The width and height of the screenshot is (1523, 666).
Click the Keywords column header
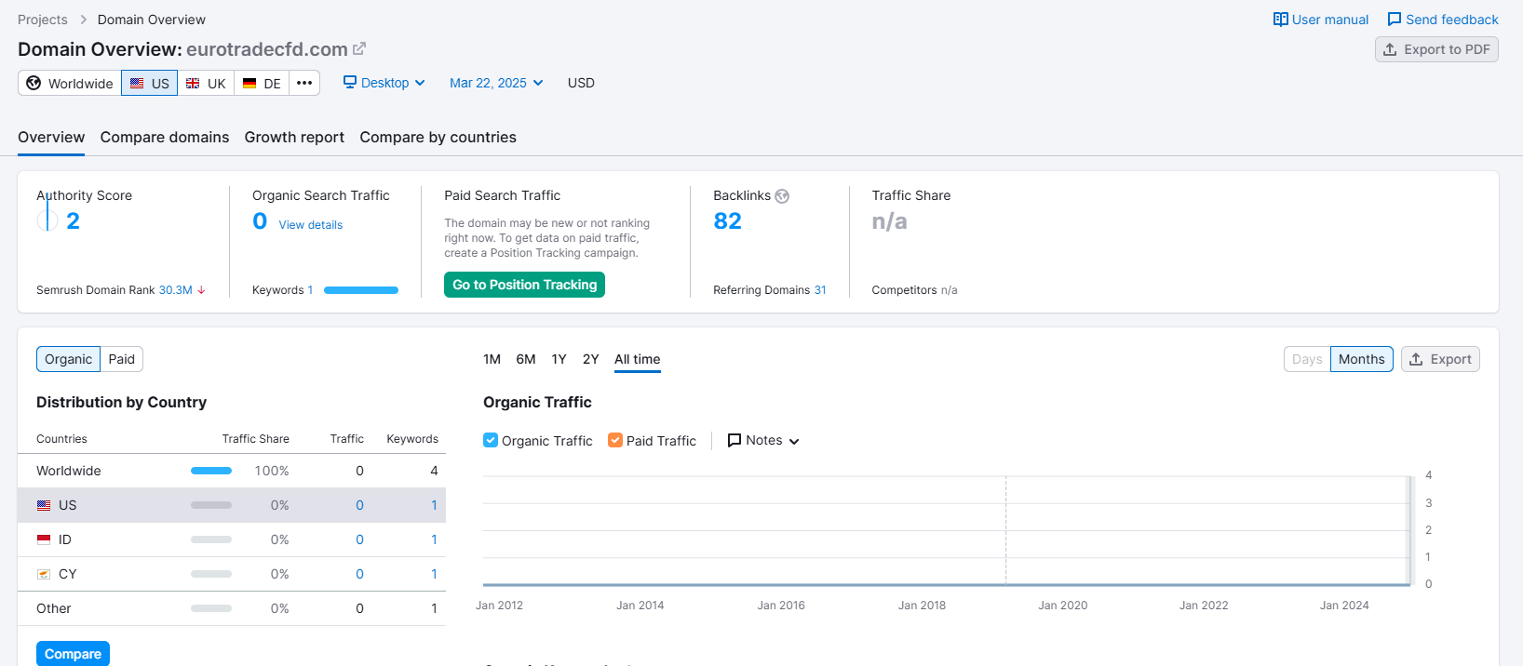click(x=412, y=439)
